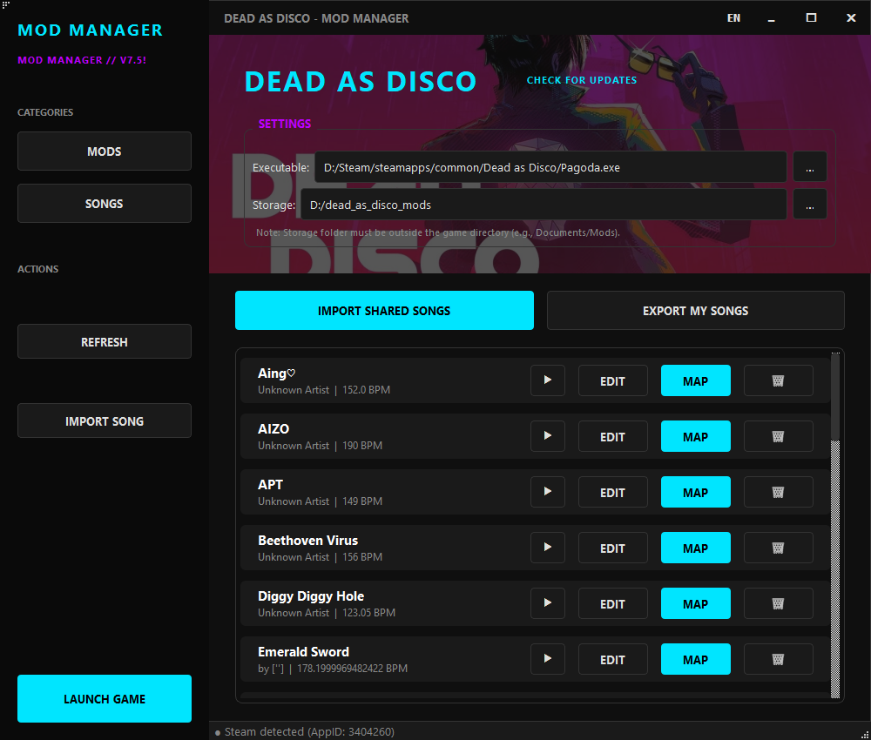Delete the APT song with trash icon
Screen dimensions: 871x740
(778, 492)
